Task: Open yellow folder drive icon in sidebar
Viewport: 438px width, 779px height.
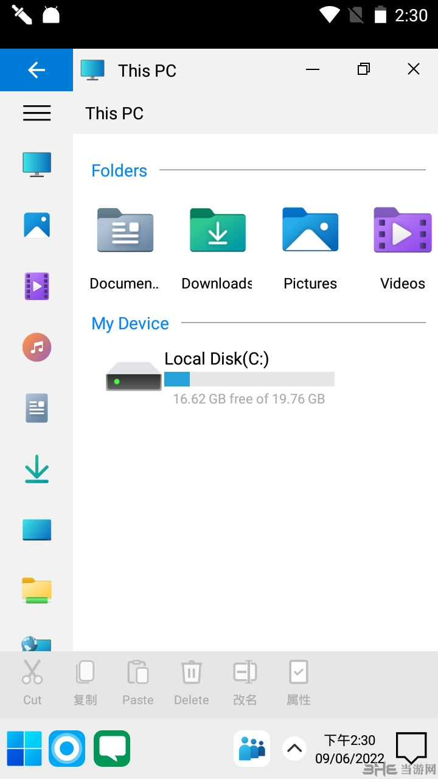Action: coord(36,590)
